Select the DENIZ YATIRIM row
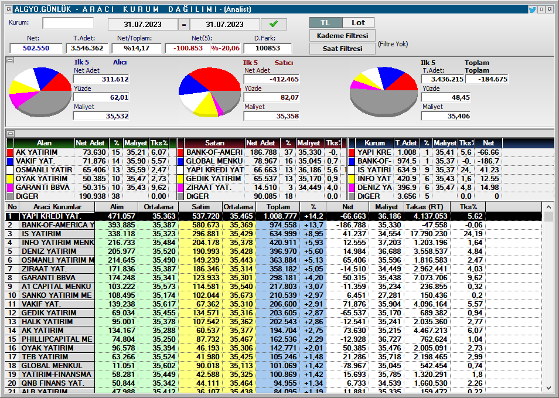Image resolution: width=559 pixels, height=398 pixels. 274,251
